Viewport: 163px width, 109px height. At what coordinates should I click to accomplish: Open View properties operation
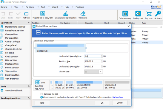12,79
